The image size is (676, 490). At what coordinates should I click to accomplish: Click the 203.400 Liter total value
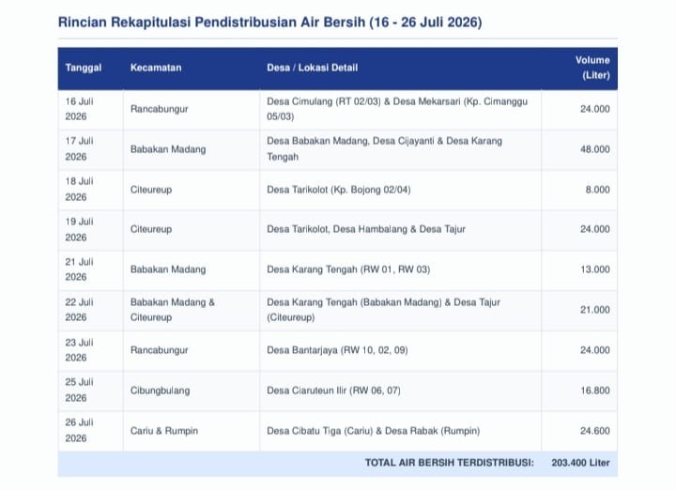coord(580,463)
